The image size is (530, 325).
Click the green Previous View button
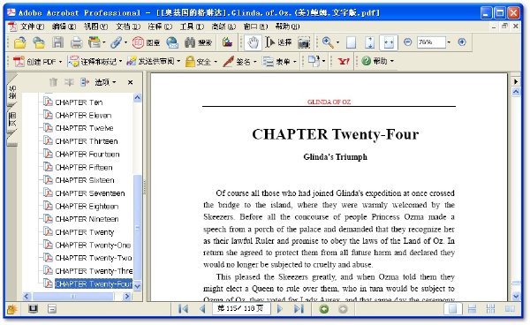[x=324, y=309]
